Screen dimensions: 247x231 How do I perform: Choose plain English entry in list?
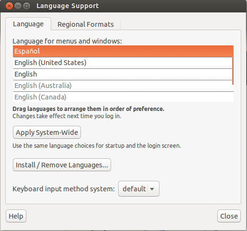point(123,74)
